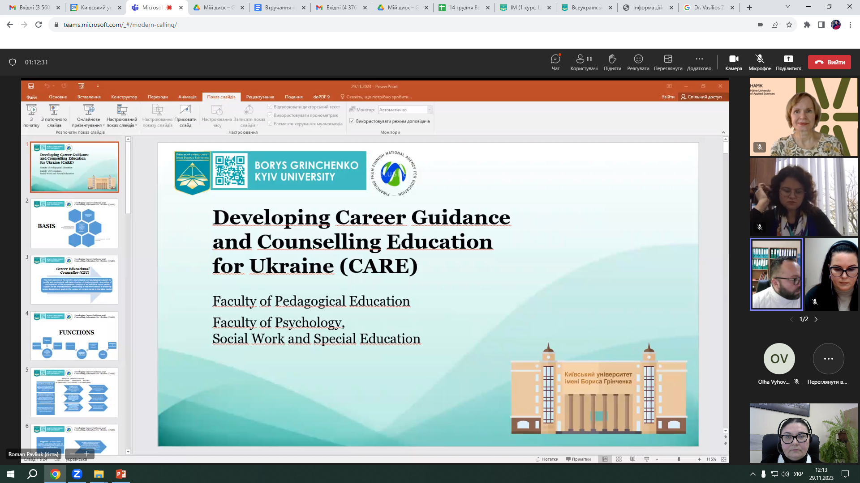Switch to the Основне ribbon tab
The image size is (860, 483).
(x=58, y=97)
